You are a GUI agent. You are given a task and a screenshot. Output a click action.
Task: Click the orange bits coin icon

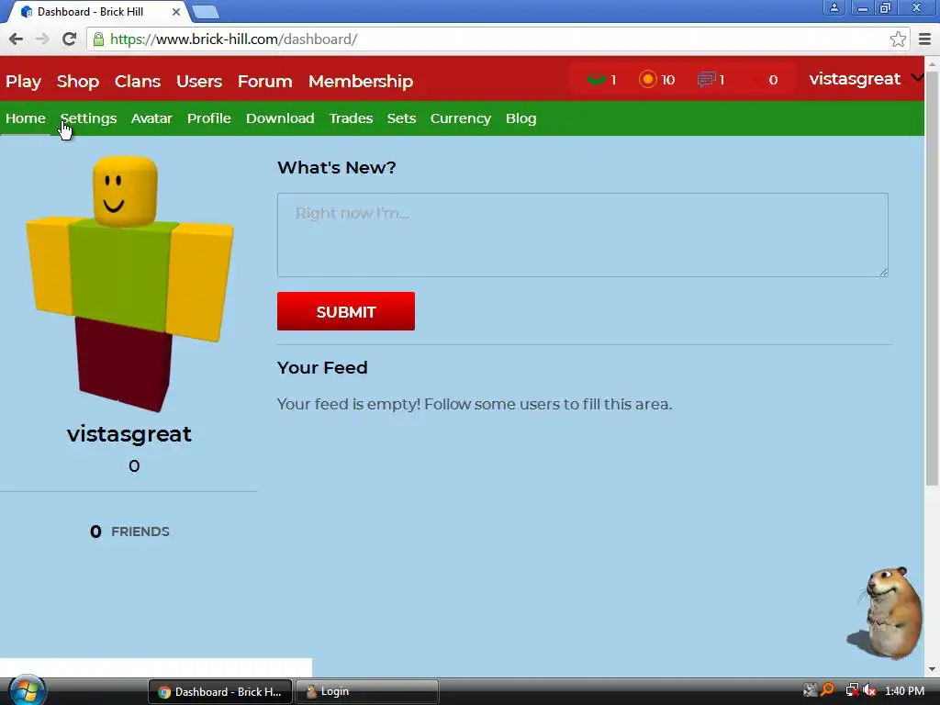pos(647,79)
